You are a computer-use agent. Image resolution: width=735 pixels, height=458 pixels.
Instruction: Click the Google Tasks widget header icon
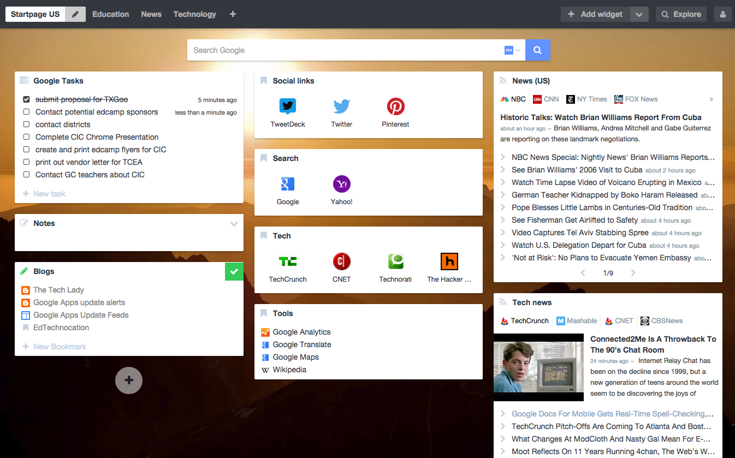[24, 81]
